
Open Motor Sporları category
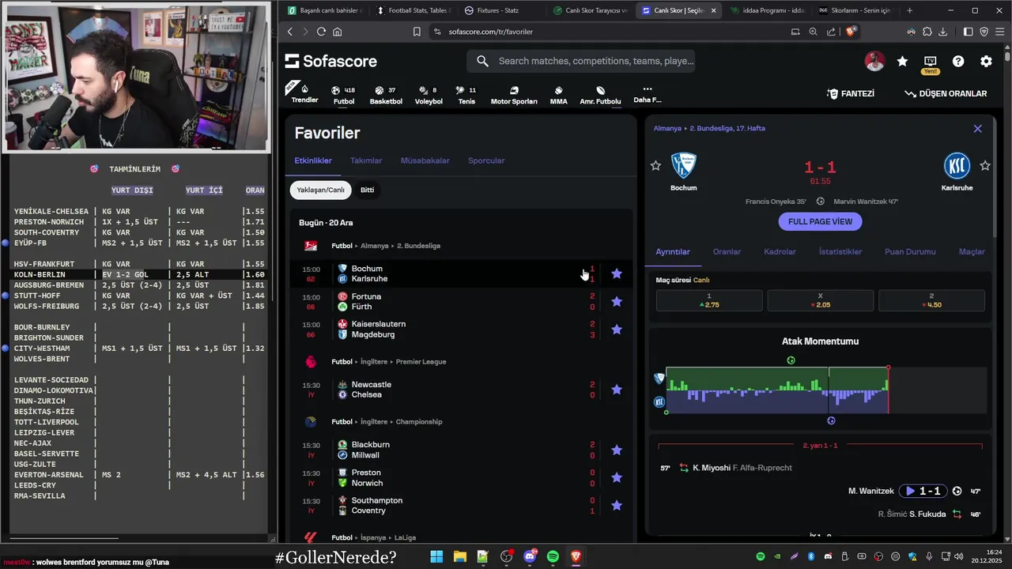514,95
